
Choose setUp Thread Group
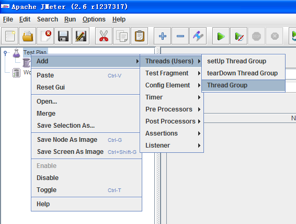243,61
